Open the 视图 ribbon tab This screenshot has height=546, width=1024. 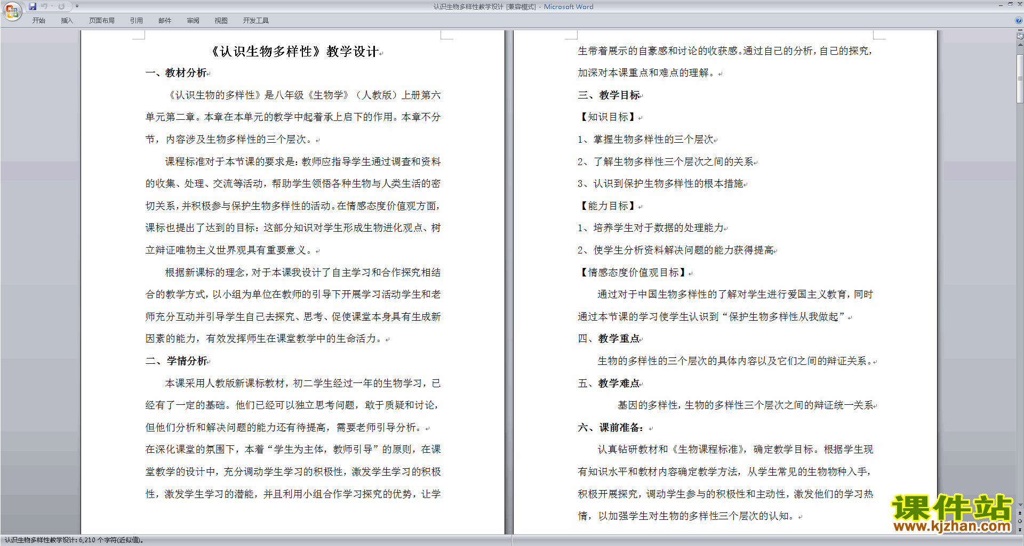click(x=221, y=20)
